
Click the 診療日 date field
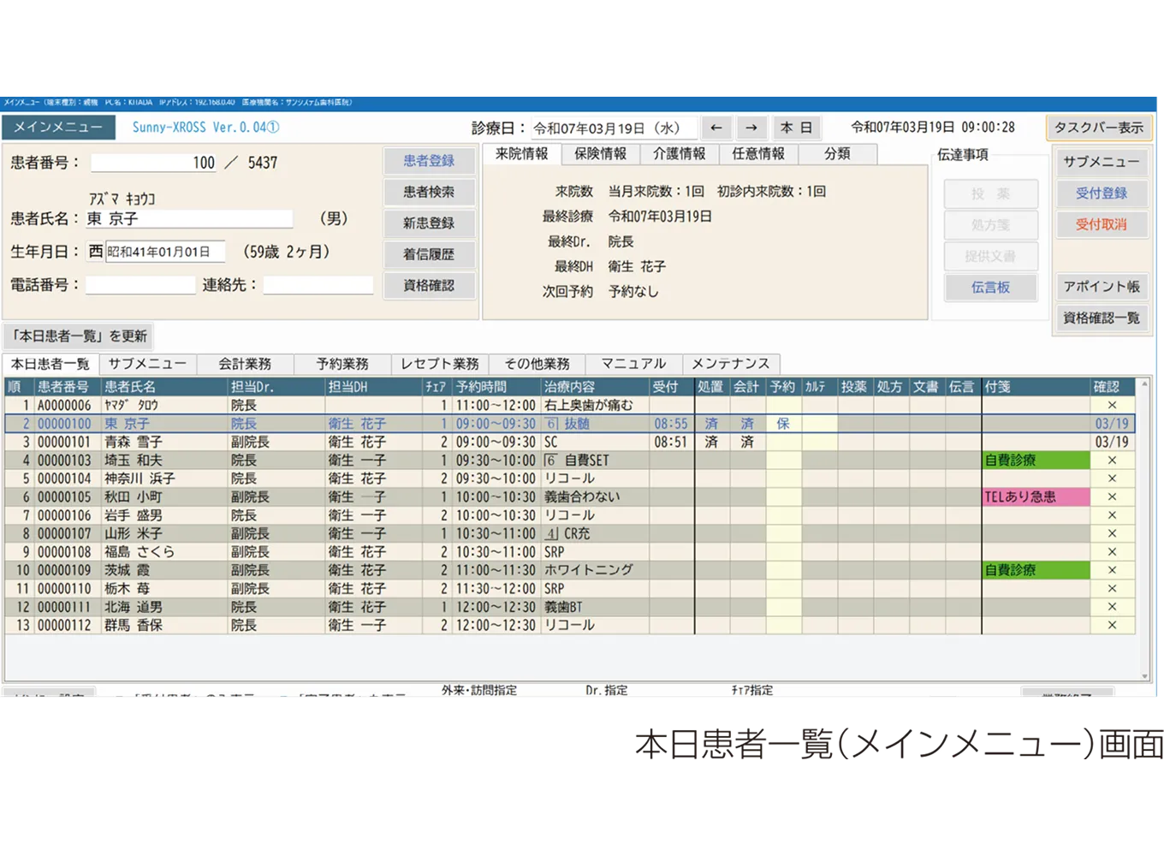coord(614,128)
